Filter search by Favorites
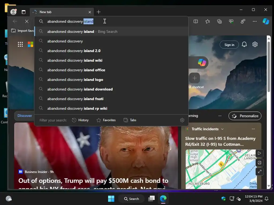The width and height of the screenshot is (274, 205). click(x=106, y=120)
